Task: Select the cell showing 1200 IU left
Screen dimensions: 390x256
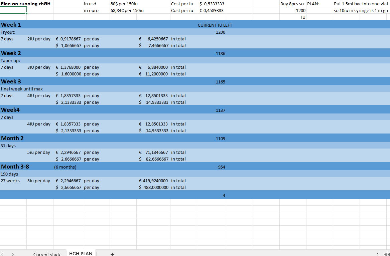Action: tap(221, 32)
